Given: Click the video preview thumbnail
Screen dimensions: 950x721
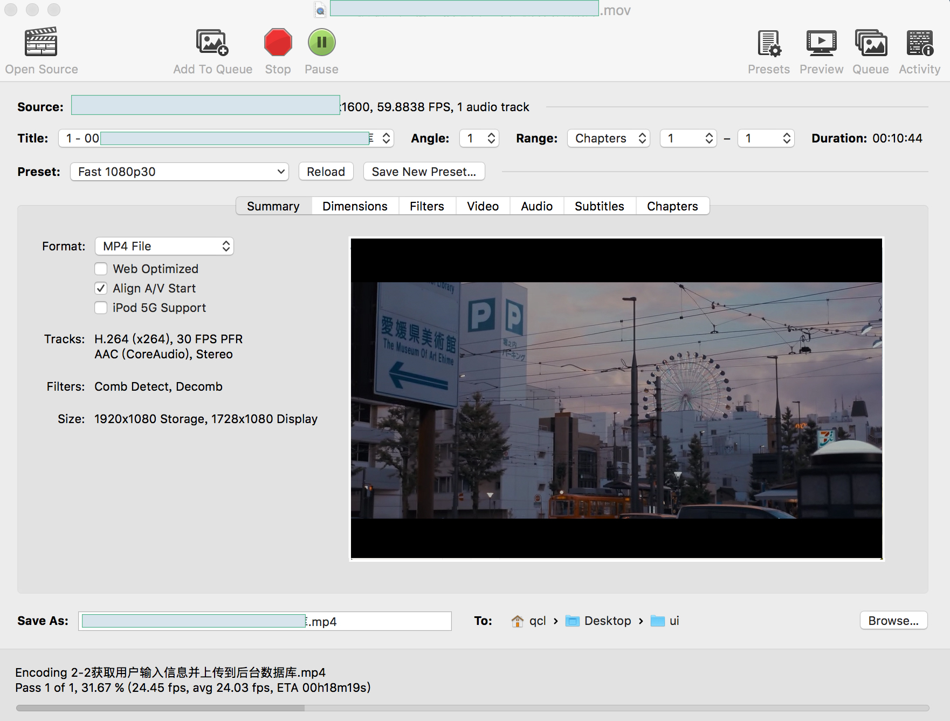Looking at the screenshot, I should pos(616,399).
